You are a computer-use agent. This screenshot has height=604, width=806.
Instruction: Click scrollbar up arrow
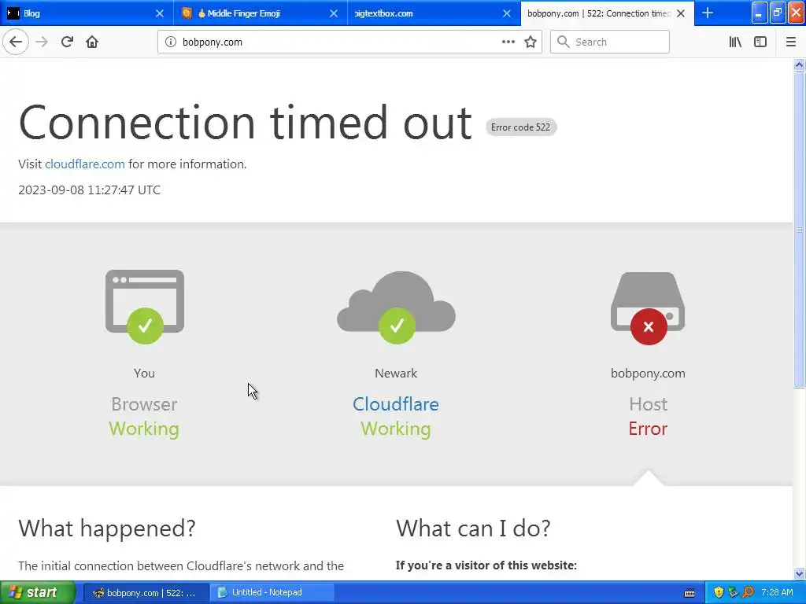(x=799, y=64)
